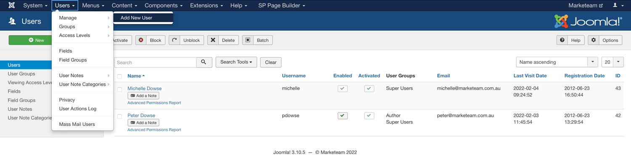Click Add a Note for Michelle Dowse

(143, 96)
